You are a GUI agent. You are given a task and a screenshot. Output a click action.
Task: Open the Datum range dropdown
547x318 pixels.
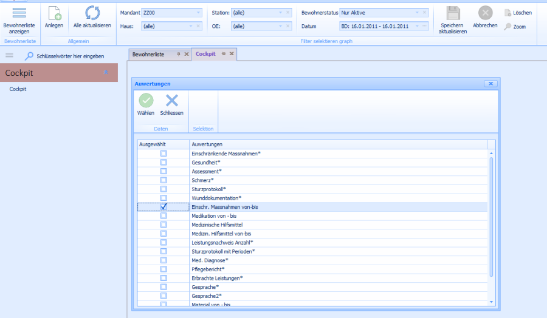pyautogui.click(x=416, y=27)
